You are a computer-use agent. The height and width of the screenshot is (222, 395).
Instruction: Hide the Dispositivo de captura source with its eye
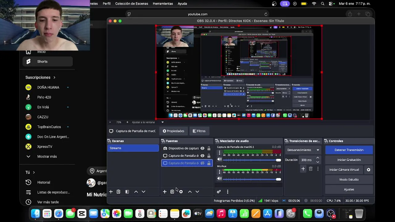pyautogui.click(x=202, y=148)
